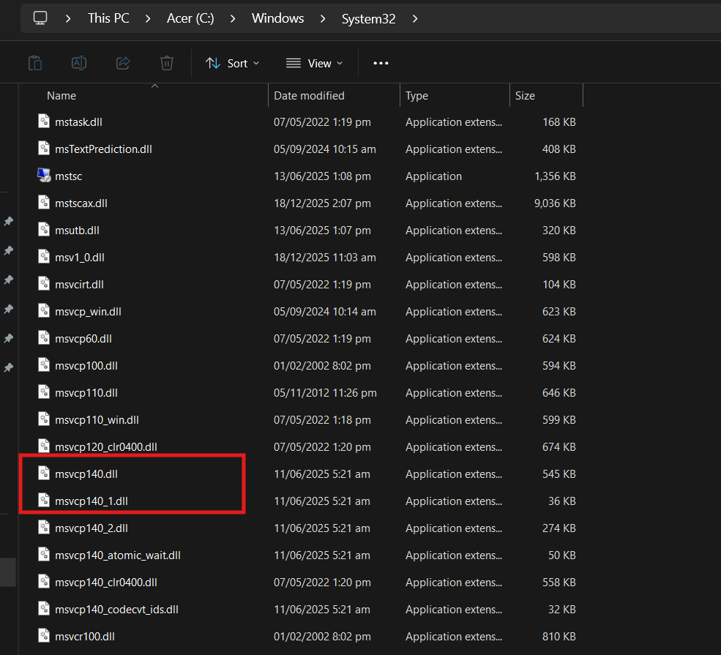Click the Share icon in toolbar
The width and height of the screenshot is (721, 655).
click(x=123, y=63)
